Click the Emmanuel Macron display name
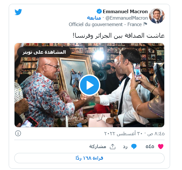The image size is (182, 170). [x=125, y=12]
